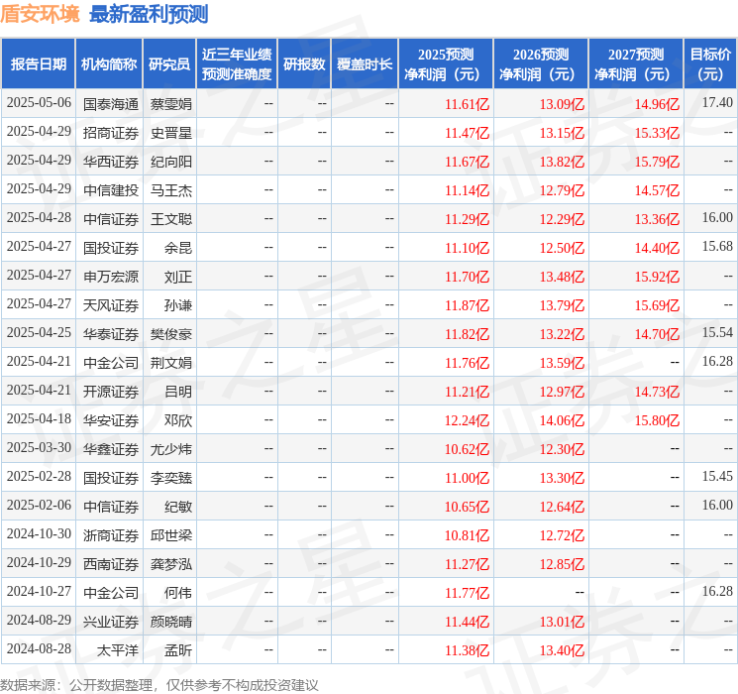Click analyst name 荆文娟
Viewport: 738px width, 694px height.
[x=170, y=363]
